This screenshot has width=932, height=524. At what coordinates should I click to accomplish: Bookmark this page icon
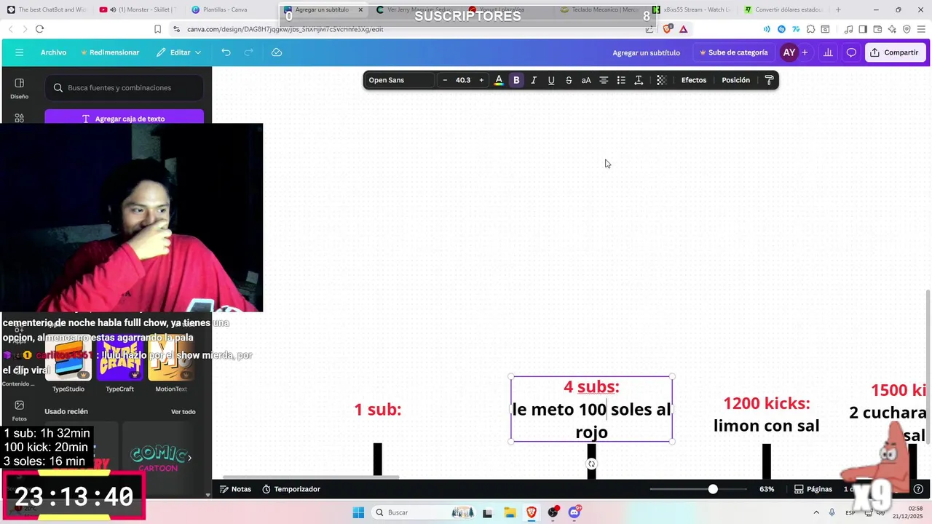(x=157, y=29)
